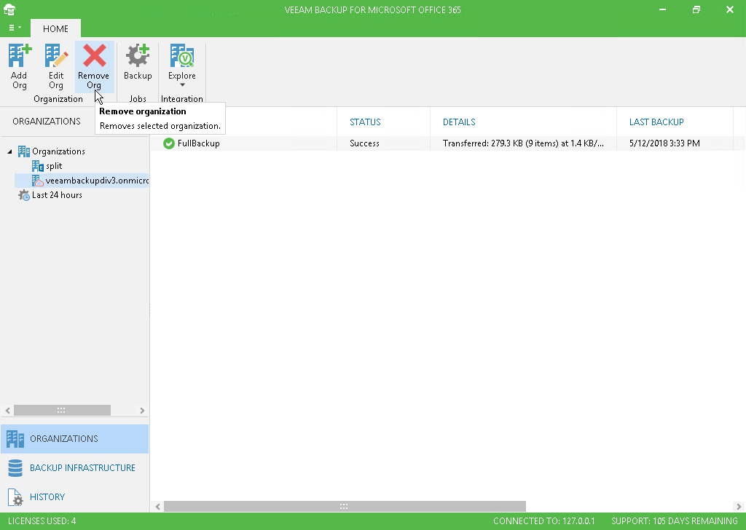Click the Success status cell
Image resolution: width=746 pixels, height=530 pixels.
(364, 143)
